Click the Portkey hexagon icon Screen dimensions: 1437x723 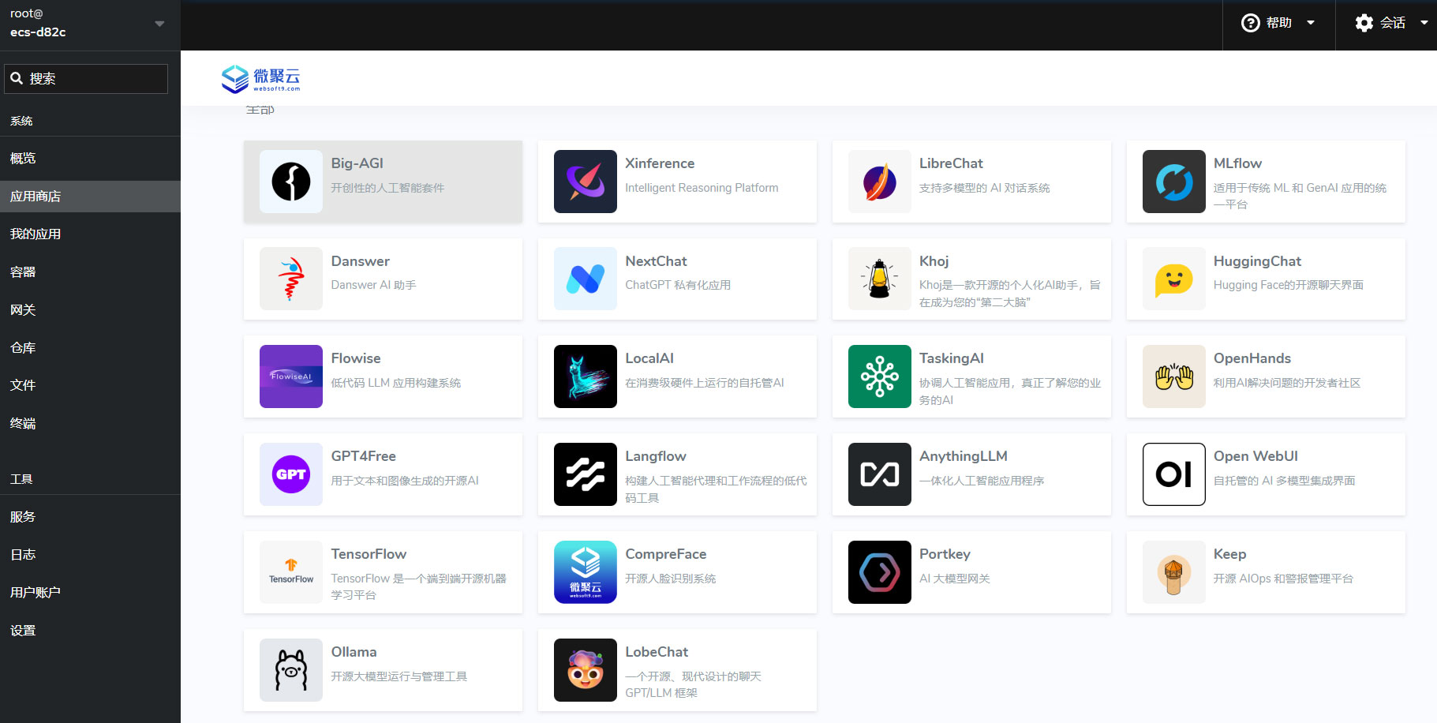click(x=879, y=572)
